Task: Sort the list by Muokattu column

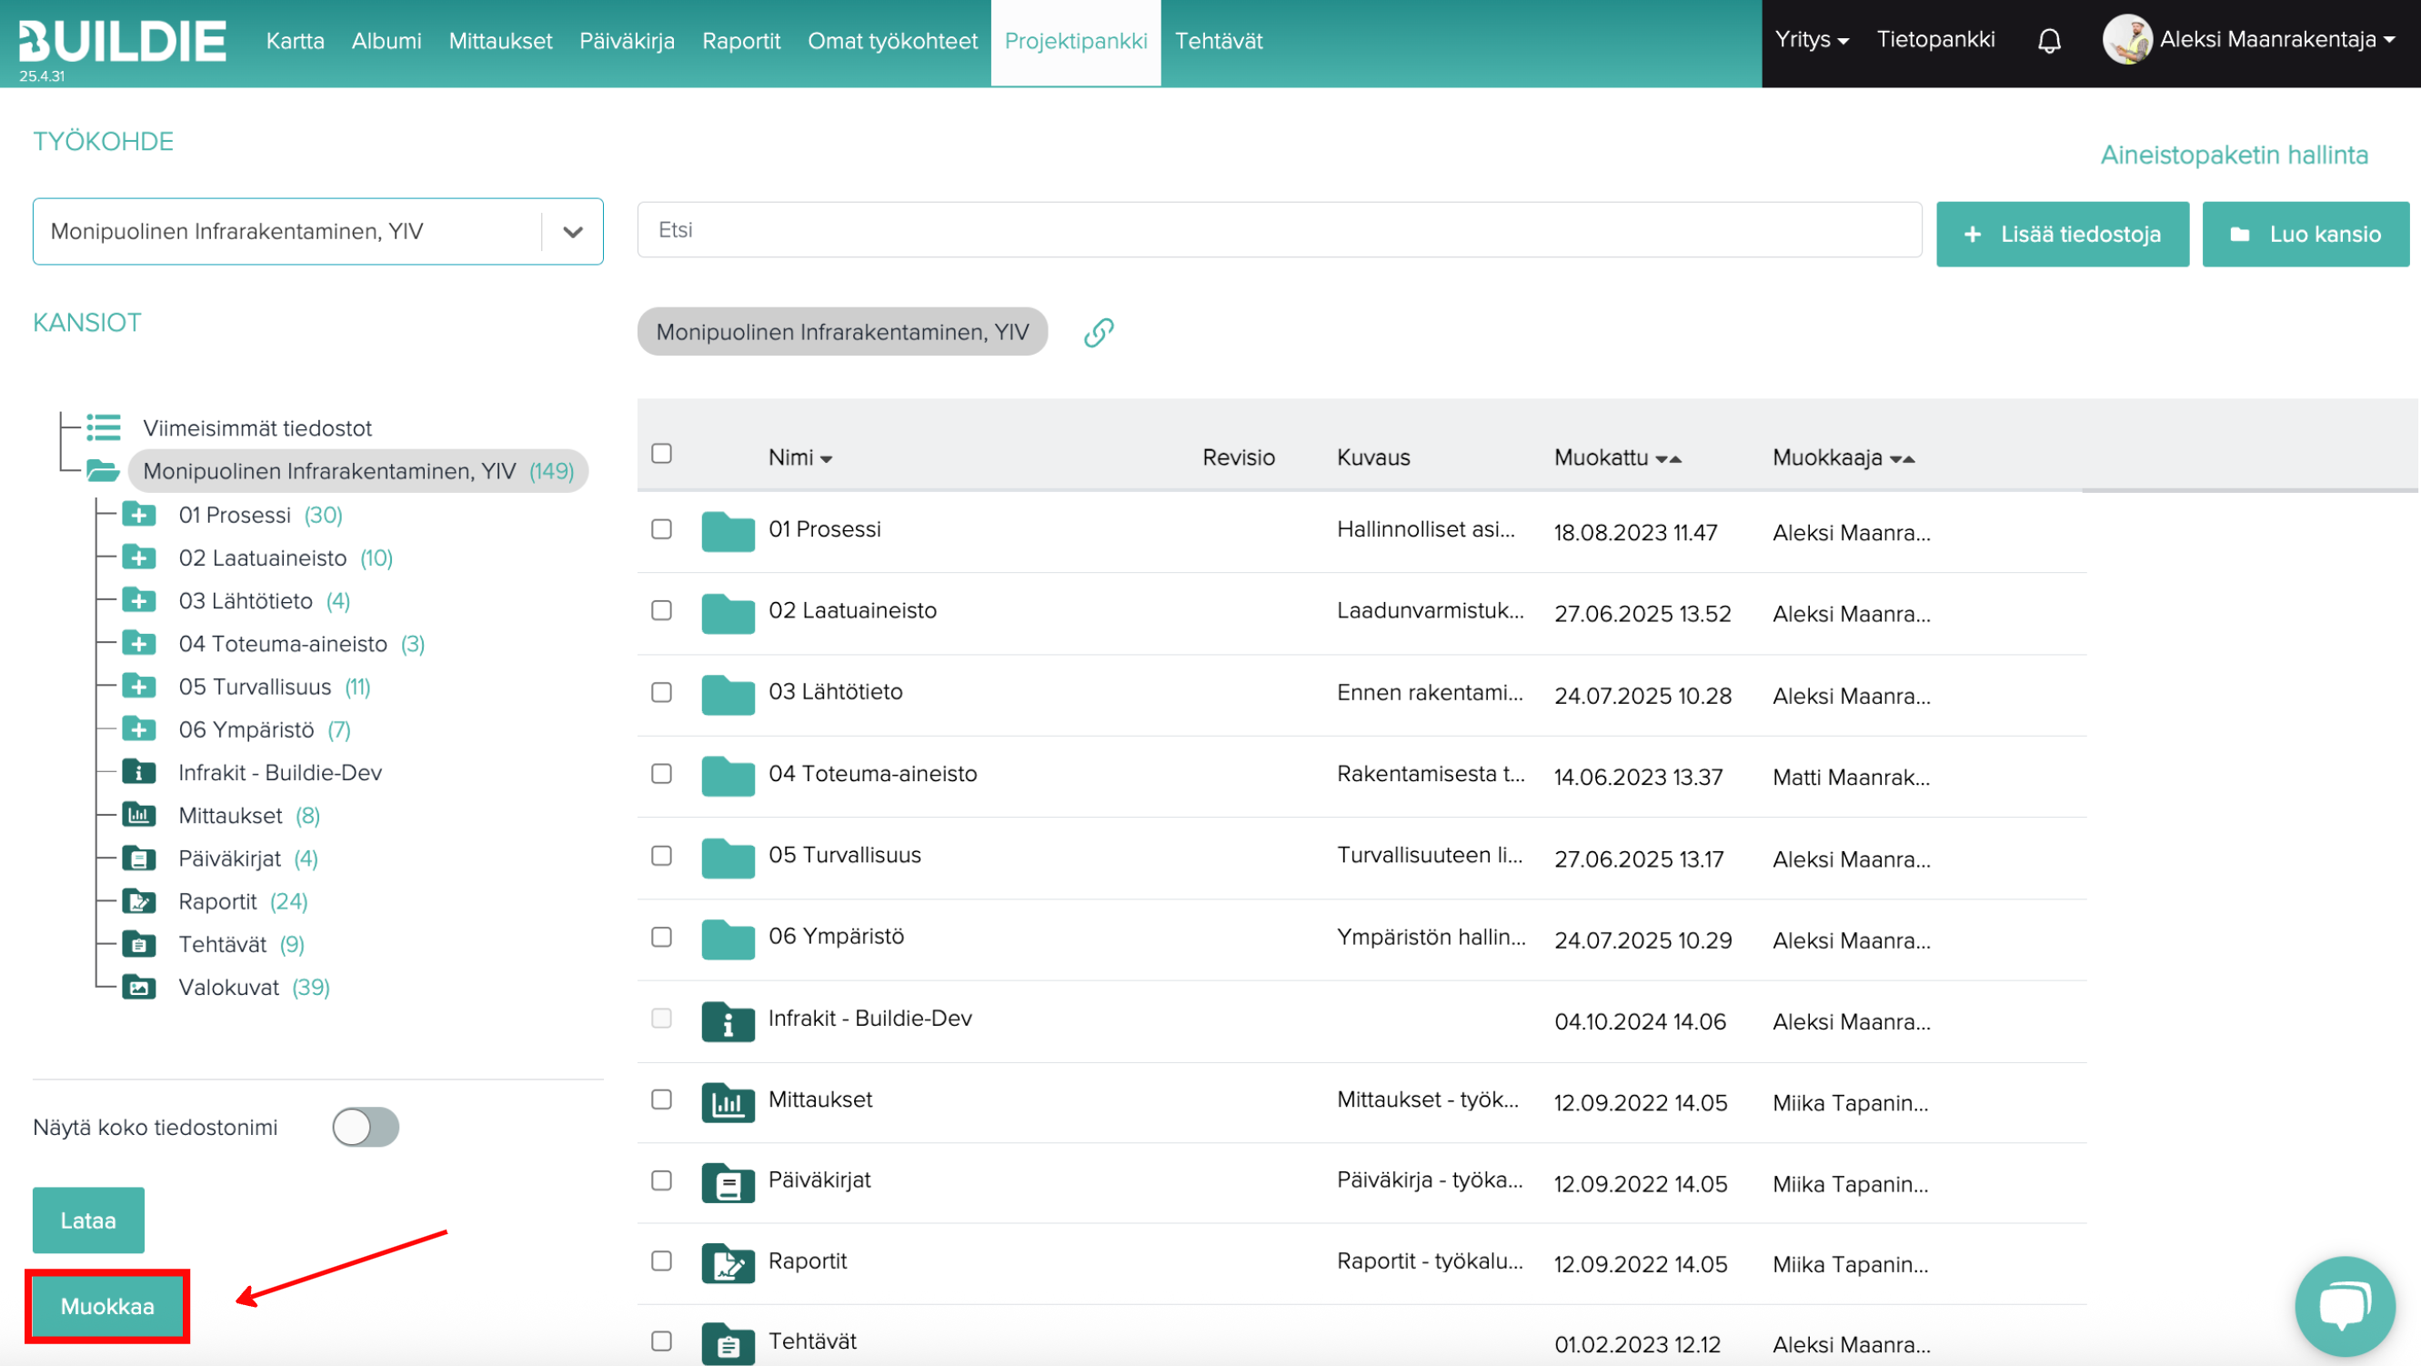Action: point(1617,457)
